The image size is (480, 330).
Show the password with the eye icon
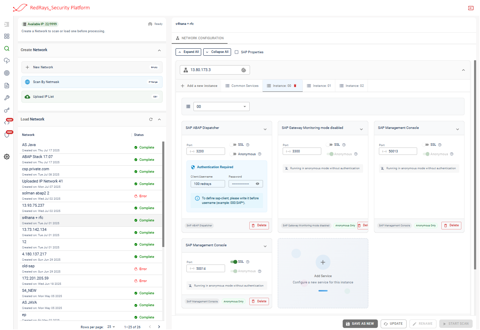[x=257, y=184]
